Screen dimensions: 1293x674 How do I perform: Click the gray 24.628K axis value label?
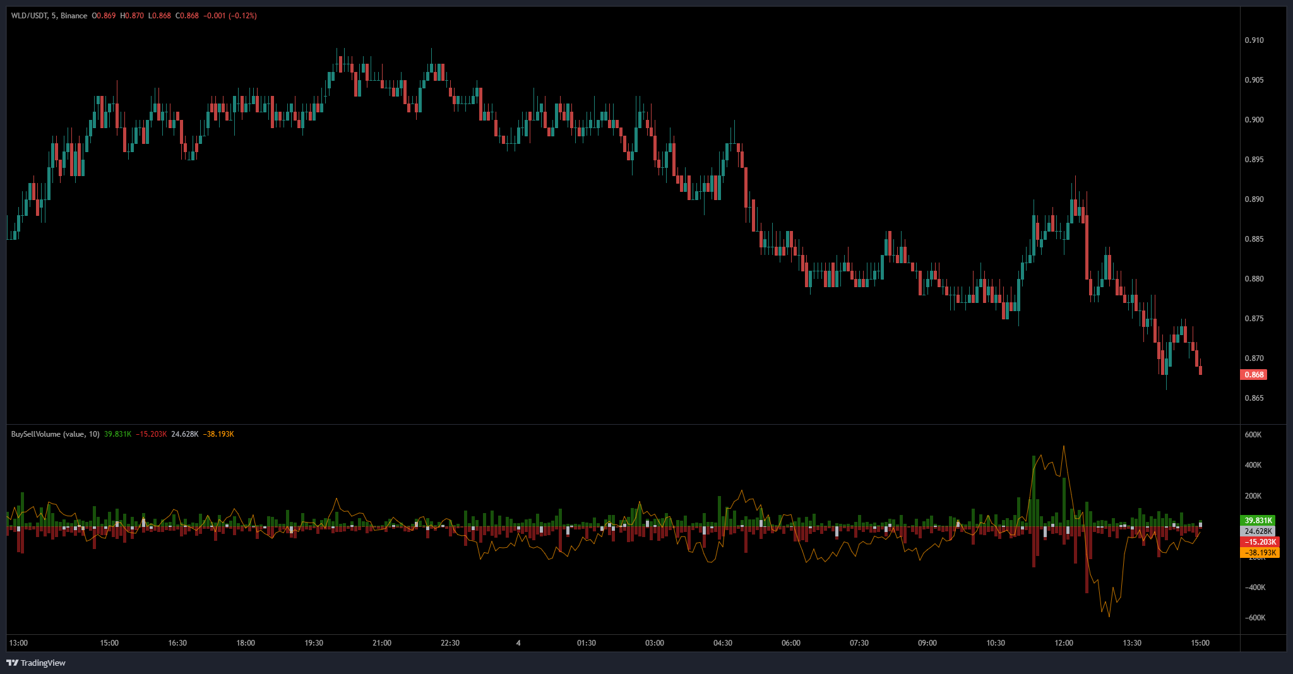pos(1258,531)
